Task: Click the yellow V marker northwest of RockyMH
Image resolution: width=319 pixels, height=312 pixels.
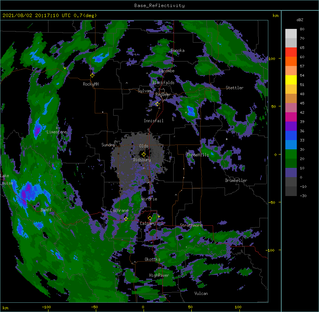Action: 65,68
